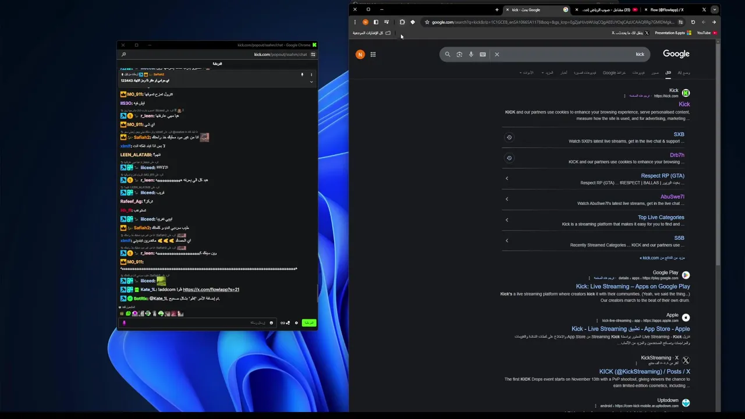Screen dimensions: 745x419
Task: Open KICK (@KickStreaming) Posts X result
Action: 644,371
